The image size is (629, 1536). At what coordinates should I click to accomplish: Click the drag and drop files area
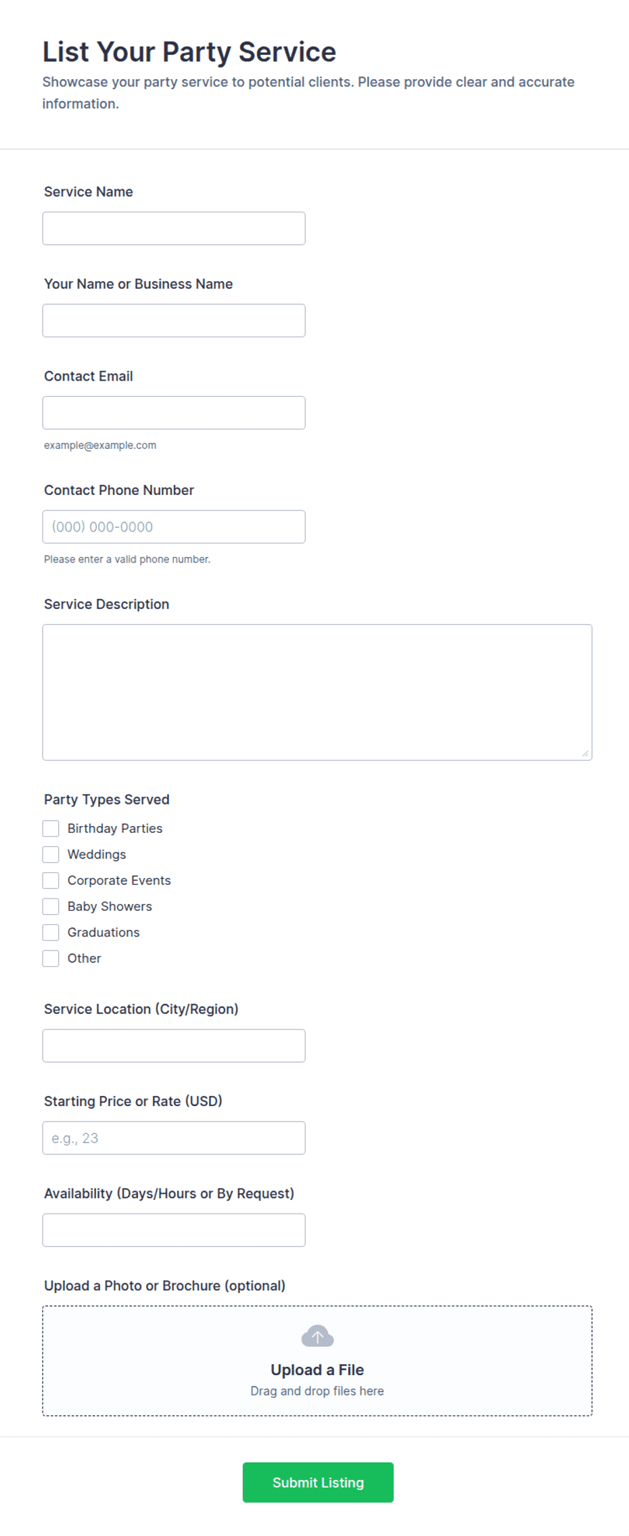(317, 1361)
